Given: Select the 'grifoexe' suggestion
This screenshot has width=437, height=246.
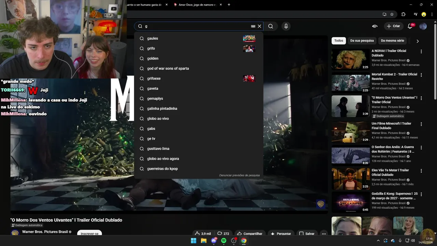Looking at the screenshot, I should [199, 79].
